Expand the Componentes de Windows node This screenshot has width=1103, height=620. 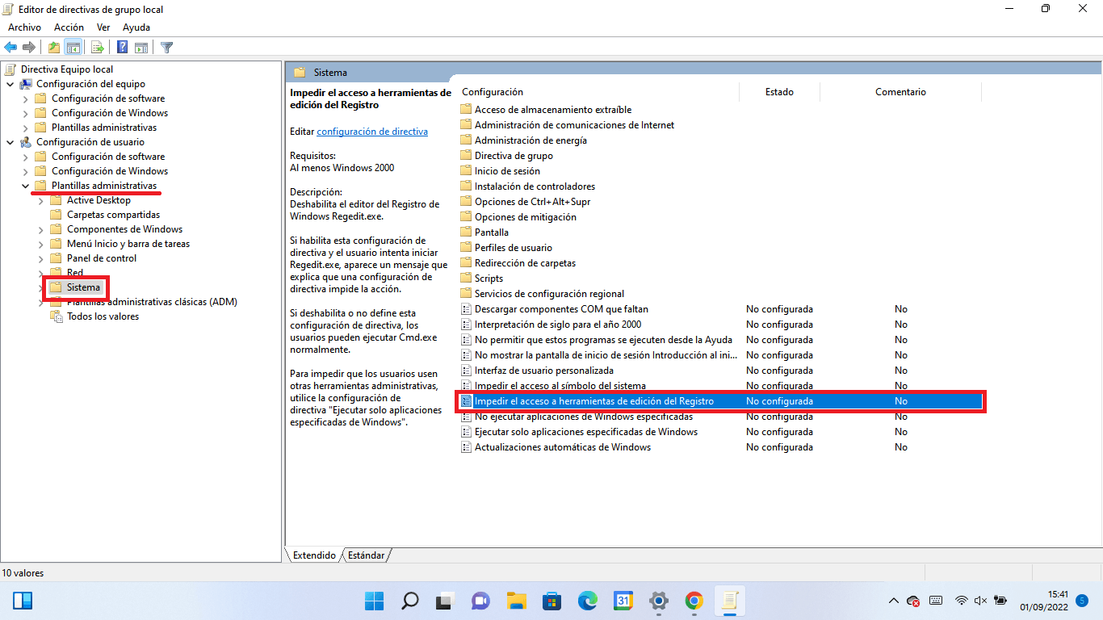tap(40, 229)
